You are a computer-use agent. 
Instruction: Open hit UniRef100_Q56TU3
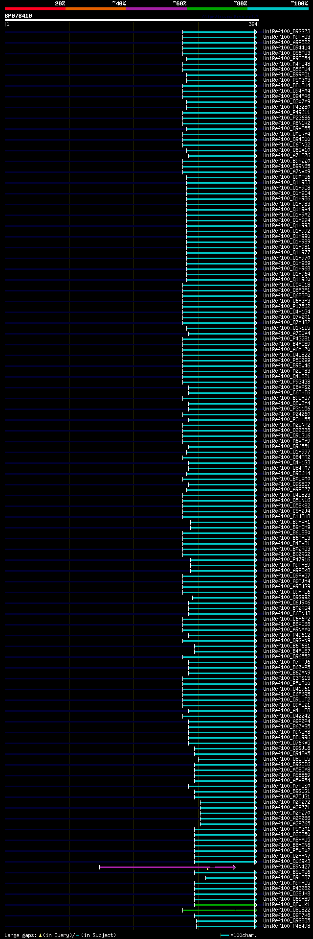tap(287, 53)
